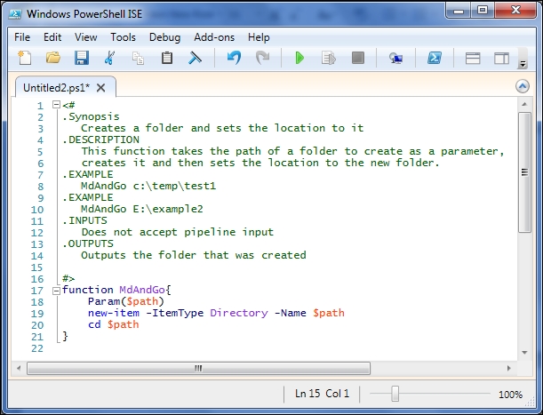The image size is (543, 415).
Task: Open the File menu
Action: [x=22, y=37]
